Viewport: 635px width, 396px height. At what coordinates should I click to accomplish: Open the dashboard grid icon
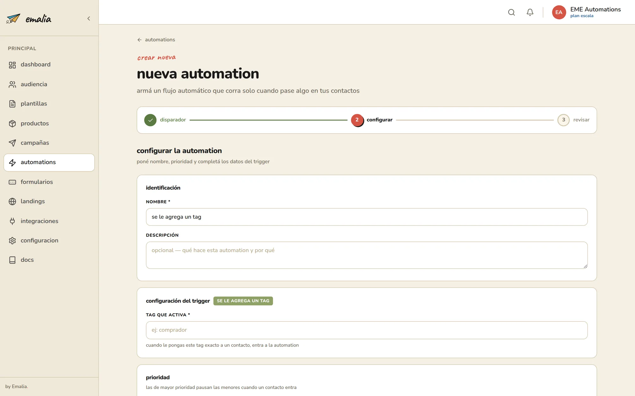coord(12,65)
